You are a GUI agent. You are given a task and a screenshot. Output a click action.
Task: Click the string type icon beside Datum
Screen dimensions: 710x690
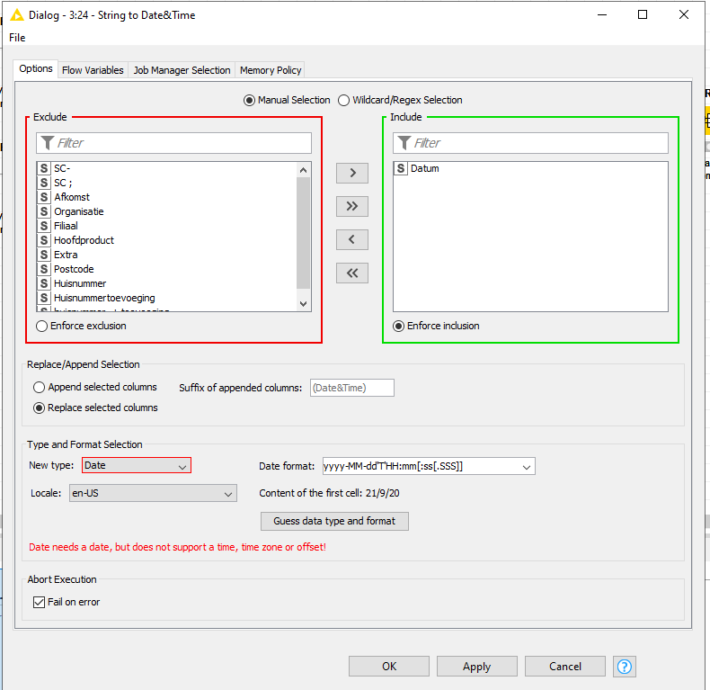(401, 168)
